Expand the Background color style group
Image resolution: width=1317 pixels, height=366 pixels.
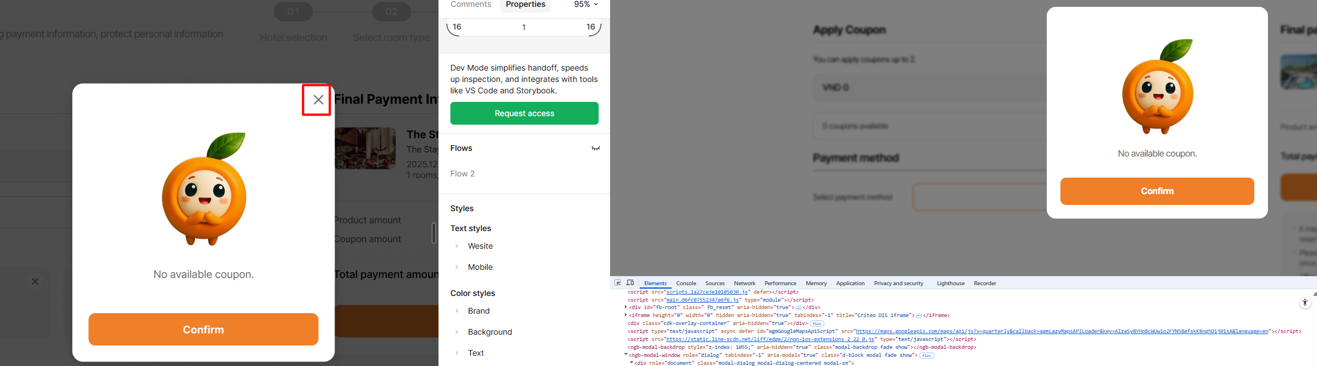[x=457, y=332]
